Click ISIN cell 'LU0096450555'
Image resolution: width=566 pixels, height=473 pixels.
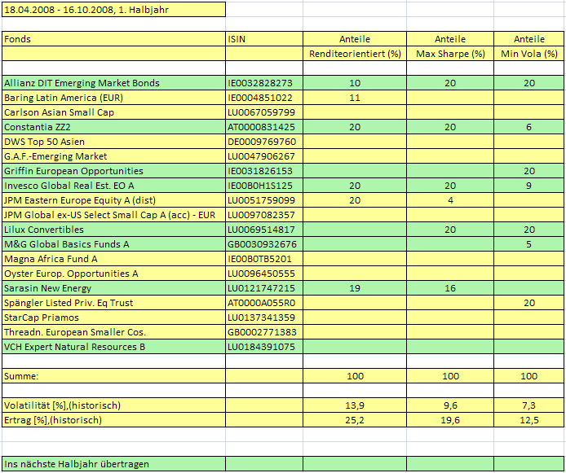point(264,274)
